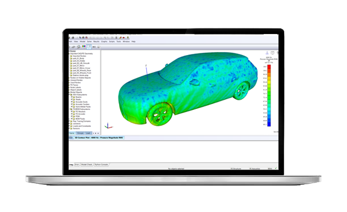Click the blue bottom of the color legend
Image resolution: width=347 pixels, height=212 pixels.
click(269, 124)
